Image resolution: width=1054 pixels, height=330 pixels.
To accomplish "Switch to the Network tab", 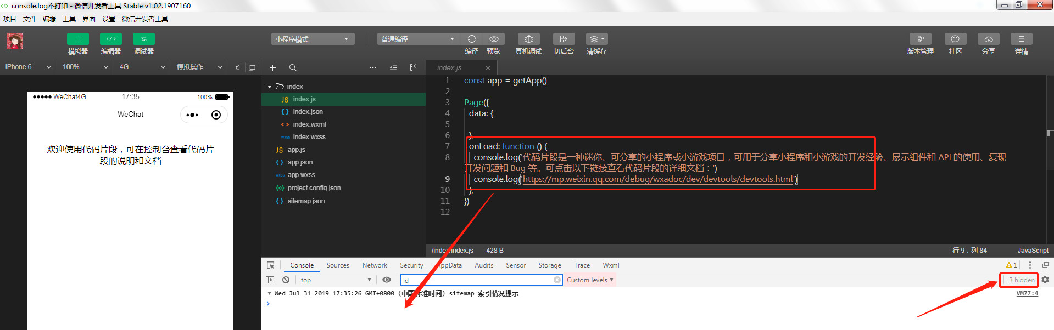I will (x=375, y=265).
